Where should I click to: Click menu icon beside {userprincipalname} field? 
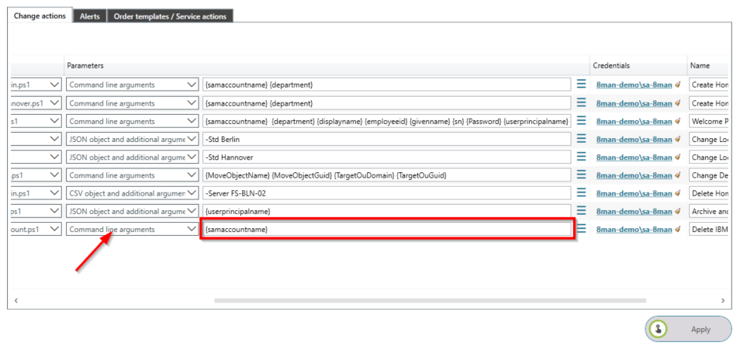(581, 210)
